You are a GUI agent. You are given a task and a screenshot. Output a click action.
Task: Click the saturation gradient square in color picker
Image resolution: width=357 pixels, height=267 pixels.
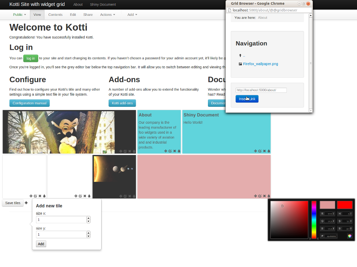tap(289, 220)
